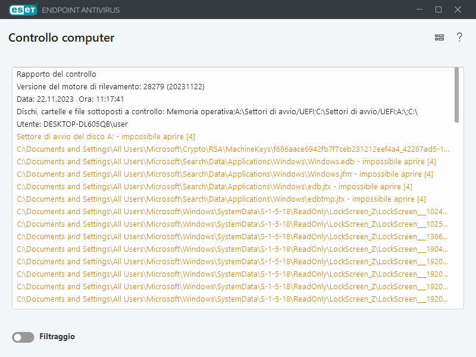The image size is (476, 357).
Task: Maximize the ESET Endpoint Antivirus window
Action: (439, 10)
